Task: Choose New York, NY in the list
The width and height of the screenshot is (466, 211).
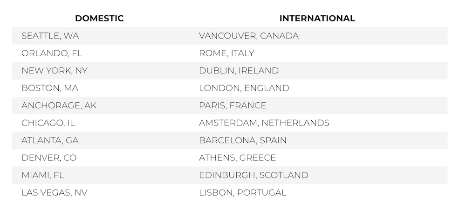Action: pos(55,71)
